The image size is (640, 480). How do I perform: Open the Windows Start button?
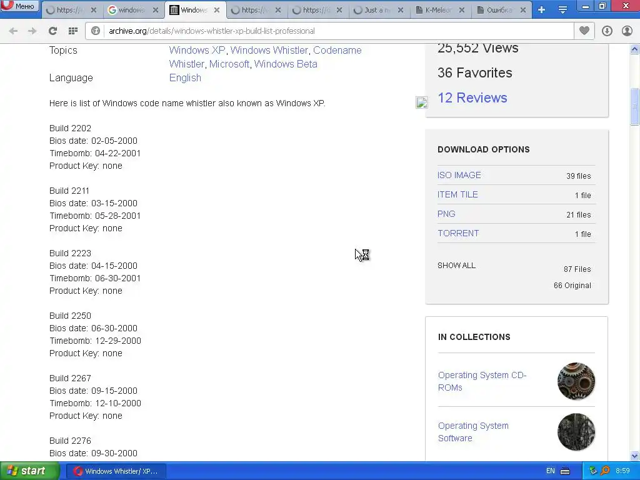coord(30,471)
